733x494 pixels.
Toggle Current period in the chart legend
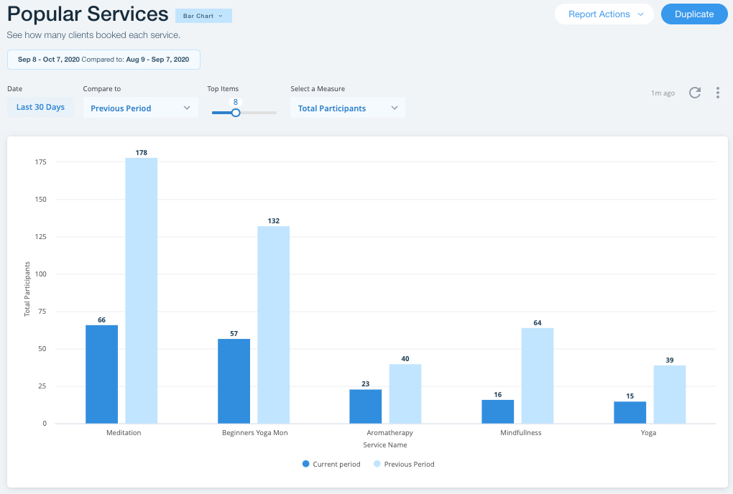coord(331,464)
